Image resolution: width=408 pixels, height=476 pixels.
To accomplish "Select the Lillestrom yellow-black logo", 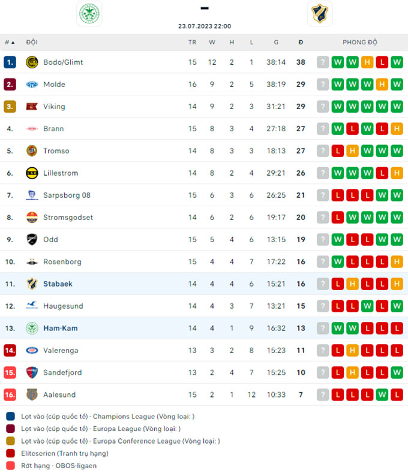I will (x=32, y=173).
